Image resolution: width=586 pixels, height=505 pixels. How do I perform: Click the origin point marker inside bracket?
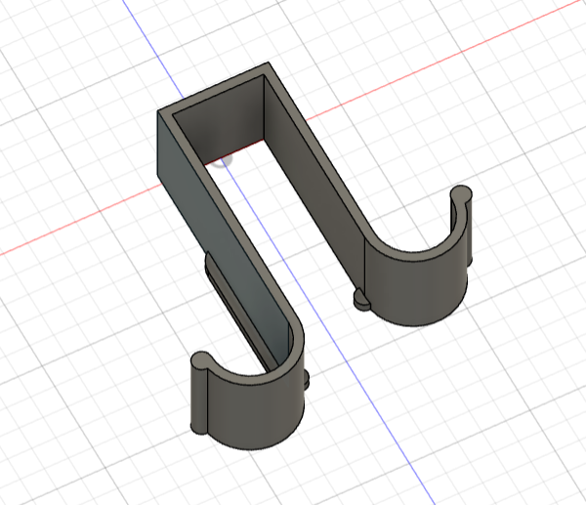tap(223, 161)
